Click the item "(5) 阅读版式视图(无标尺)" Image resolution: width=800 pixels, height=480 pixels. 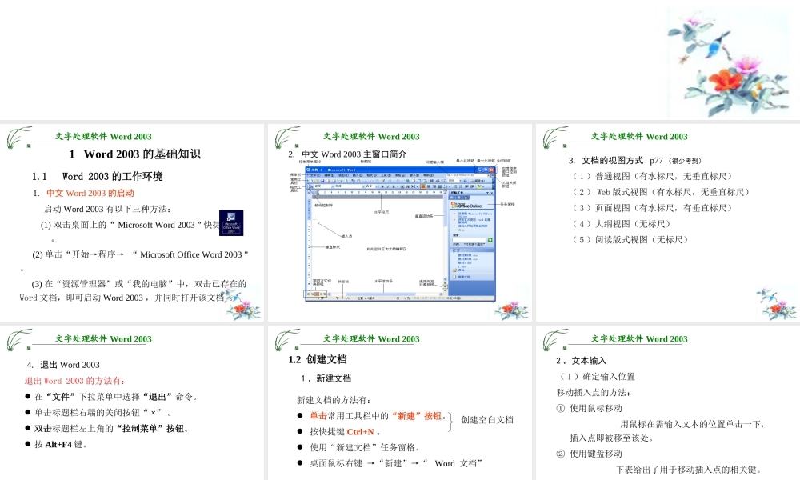coord(631,240)
